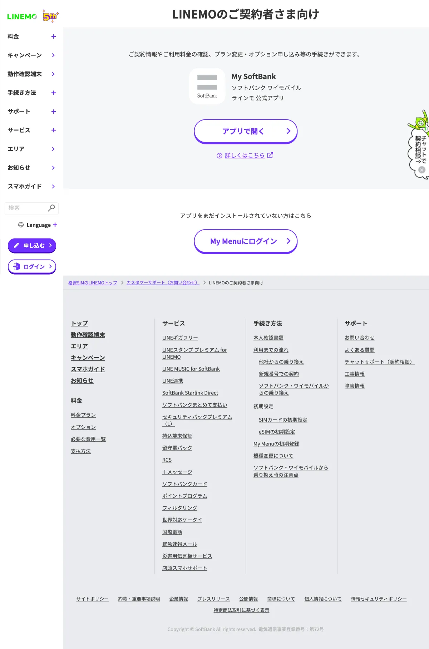The image size is (429, 649).
Task: Click the My Menuにログイン button
Action: pyautogui.click(x=246, y=241)
